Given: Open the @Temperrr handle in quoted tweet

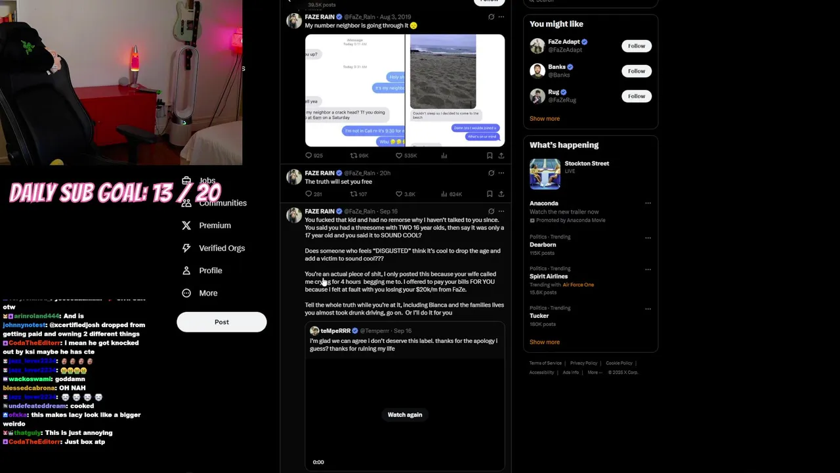Looking at the screenshot, I should 375,331.
